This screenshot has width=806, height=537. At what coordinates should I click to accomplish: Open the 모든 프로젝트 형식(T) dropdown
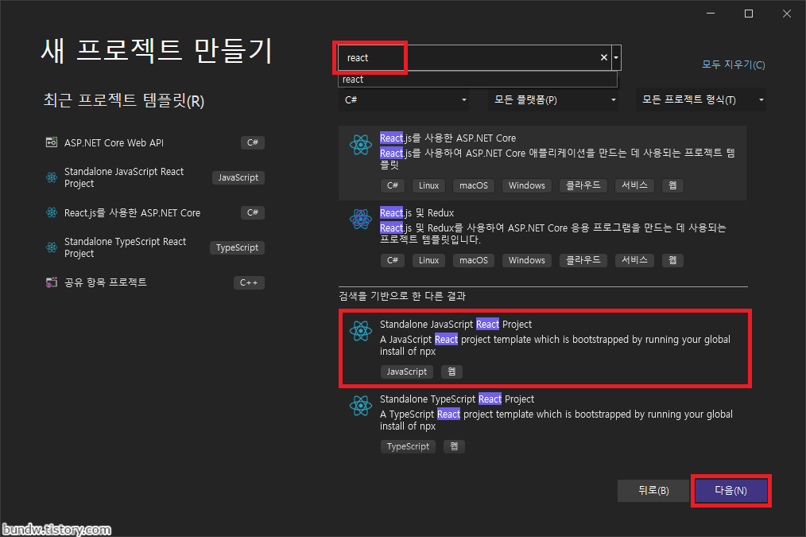click(701, 99)
